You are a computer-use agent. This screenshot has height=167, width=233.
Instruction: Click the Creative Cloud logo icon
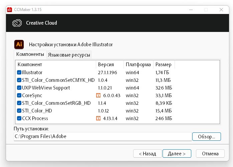(x=17, y=23)
